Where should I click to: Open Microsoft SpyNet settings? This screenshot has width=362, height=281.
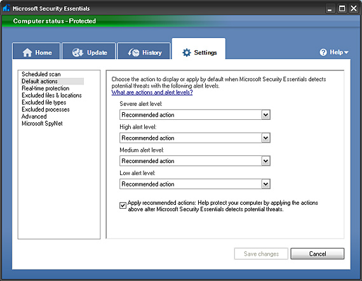point(42,124)
